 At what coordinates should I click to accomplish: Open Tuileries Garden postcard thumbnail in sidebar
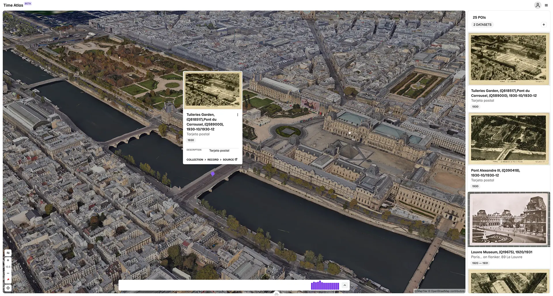[509, 59]
